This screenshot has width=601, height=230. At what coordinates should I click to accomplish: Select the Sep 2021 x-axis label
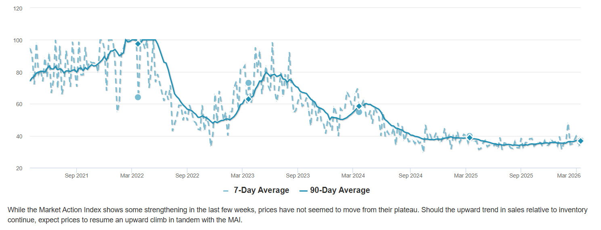click(x=76, y=176)
